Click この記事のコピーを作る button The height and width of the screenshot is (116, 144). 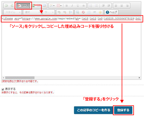[94, 110]
